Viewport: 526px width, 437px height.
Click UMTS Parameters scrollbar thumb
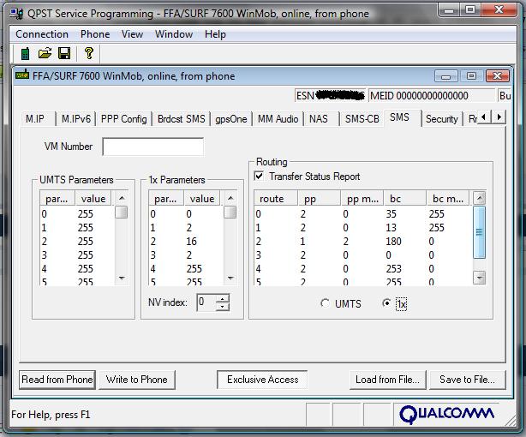click(x=122, y=213)
